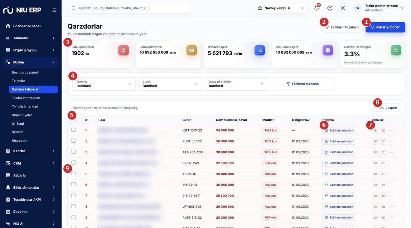Image resolution: width=411 pixels, height=228 pixels.
Task: Click the eye icon in 1-1-24-IQ row
Action: tap(375, 174)
